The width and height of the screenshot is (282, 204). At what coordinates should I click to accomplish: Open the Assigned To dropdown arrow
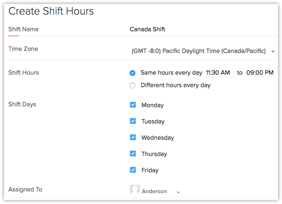(x=178, y=192)
